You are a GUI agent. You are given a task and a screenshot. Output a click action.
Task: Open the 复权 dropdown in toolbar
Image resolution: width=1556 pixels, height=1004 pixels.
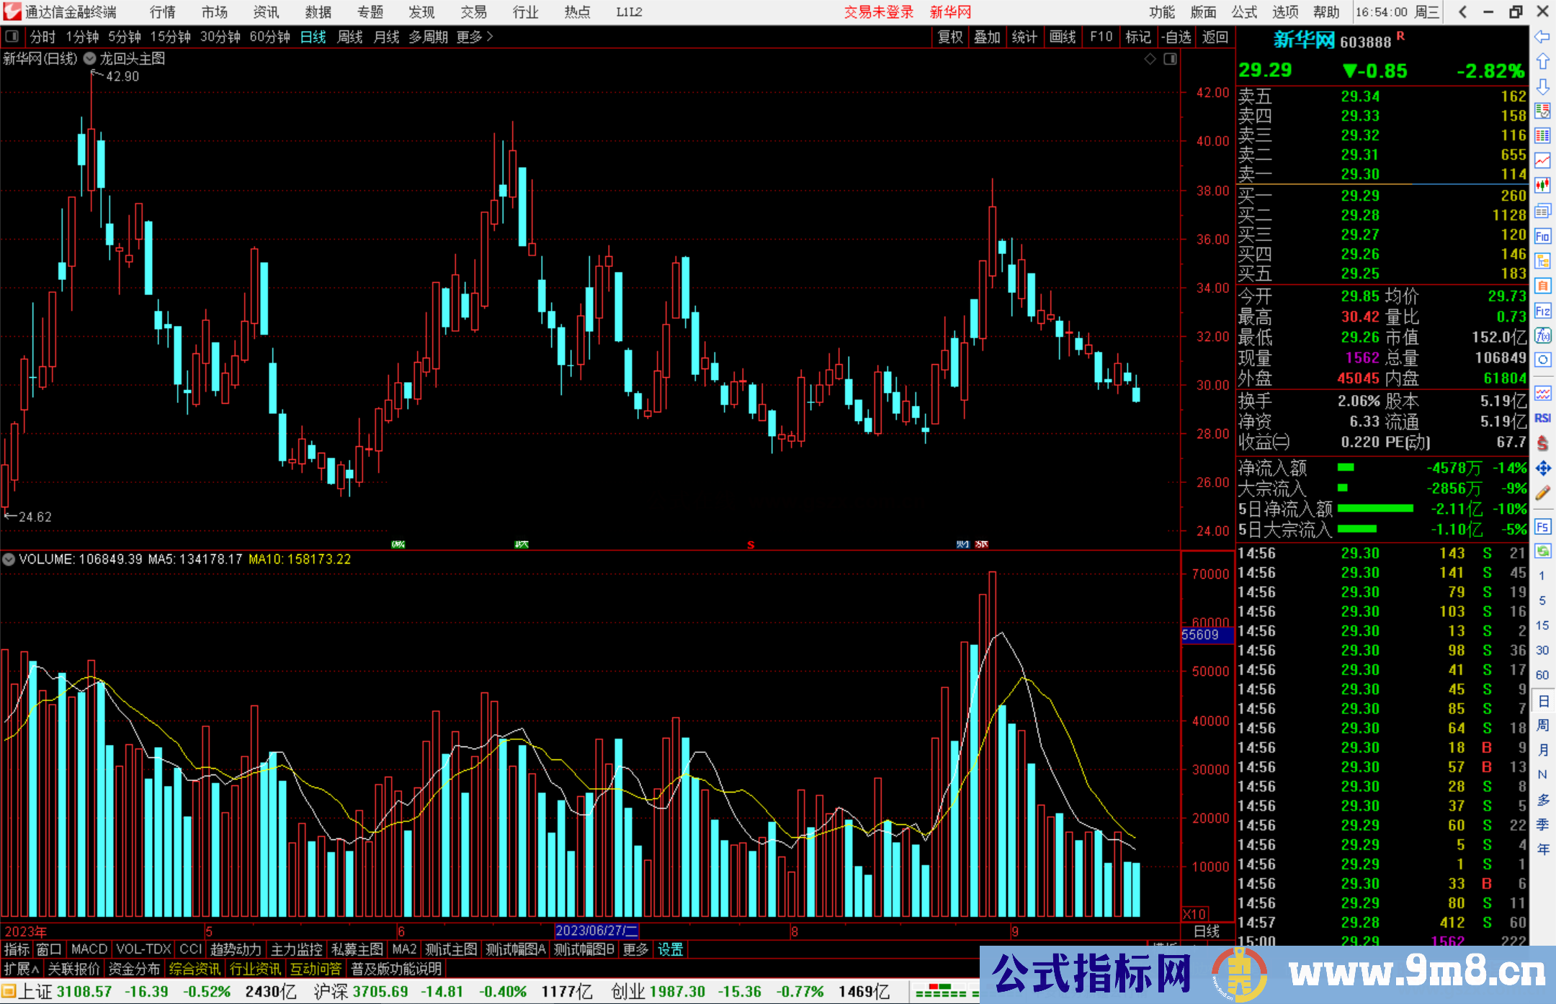pos(950,37)
